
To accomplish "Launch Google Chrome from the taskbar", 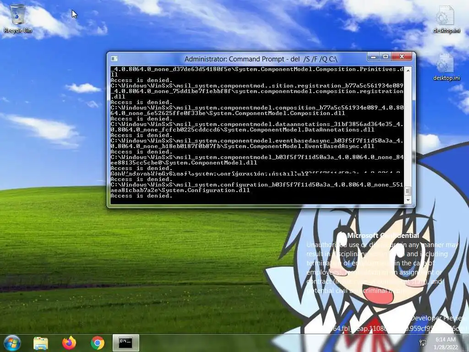I will [98, 343].
